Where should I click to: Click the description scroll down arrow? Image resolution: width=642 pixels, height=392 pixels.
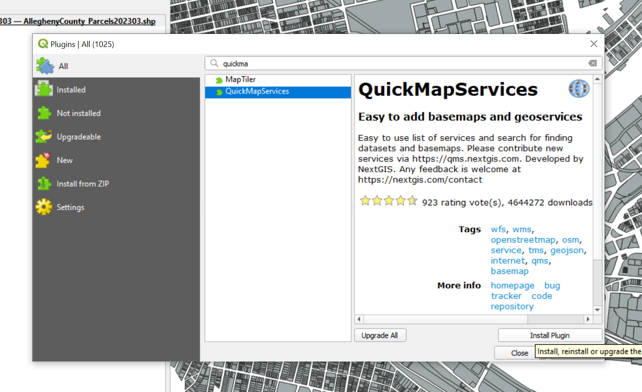coord(597,310)
